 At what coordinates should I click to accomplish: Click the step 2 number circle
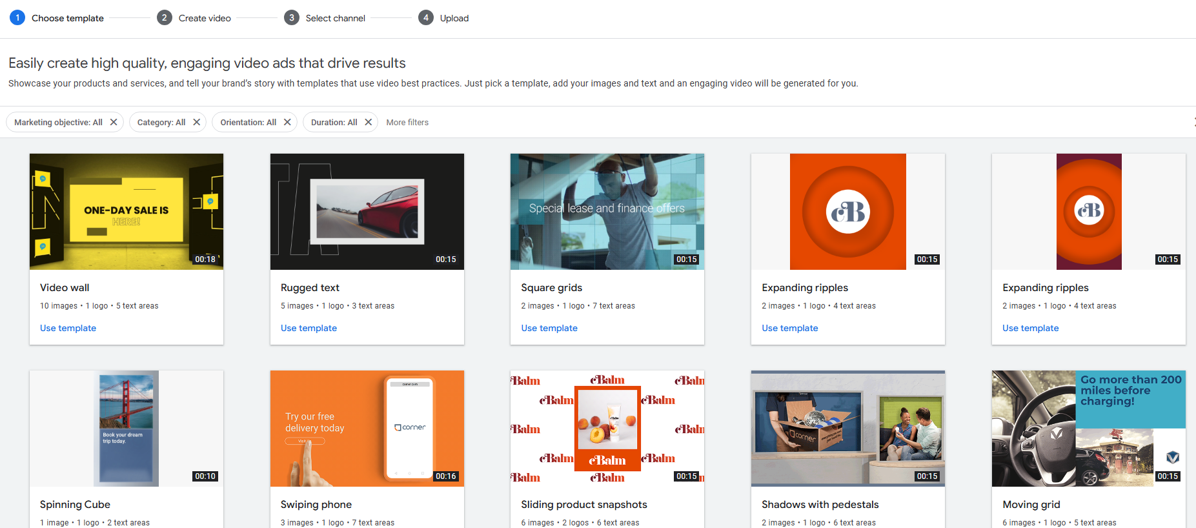[x=165, y=18]
